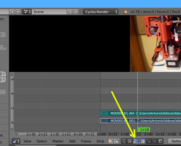This screenshot has width=181, height=146.
Task: Set display mode to Chroma Vectorscope
Action: (155, 141)
